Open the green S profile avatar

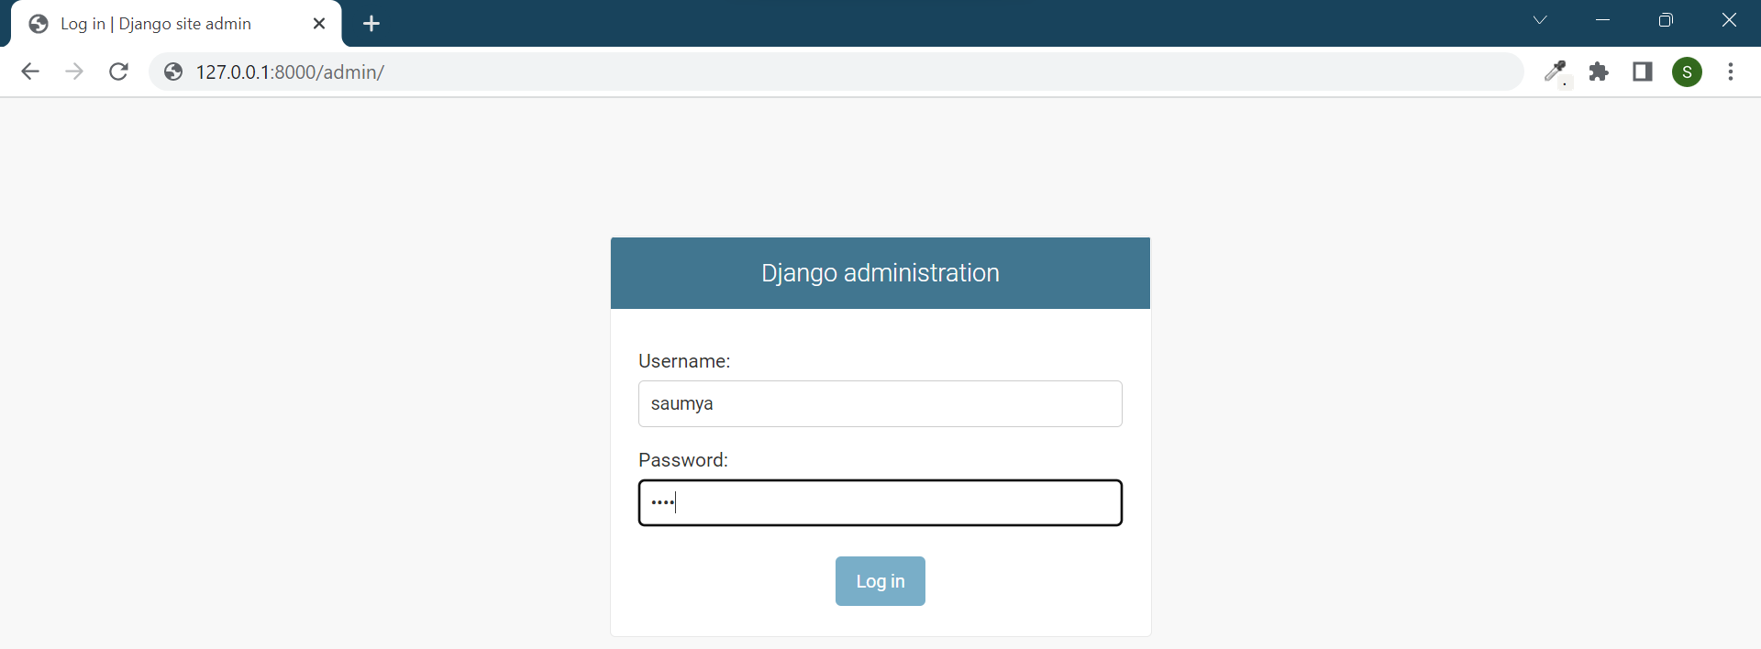click(1688, 71)
